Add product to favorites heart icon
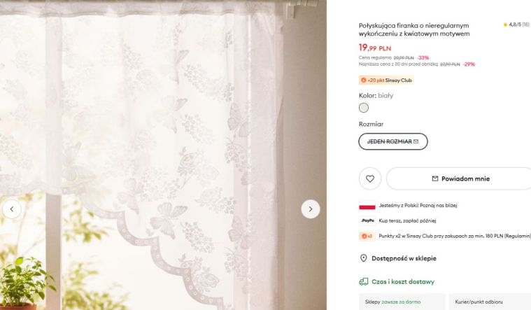 tap(370, 178)
